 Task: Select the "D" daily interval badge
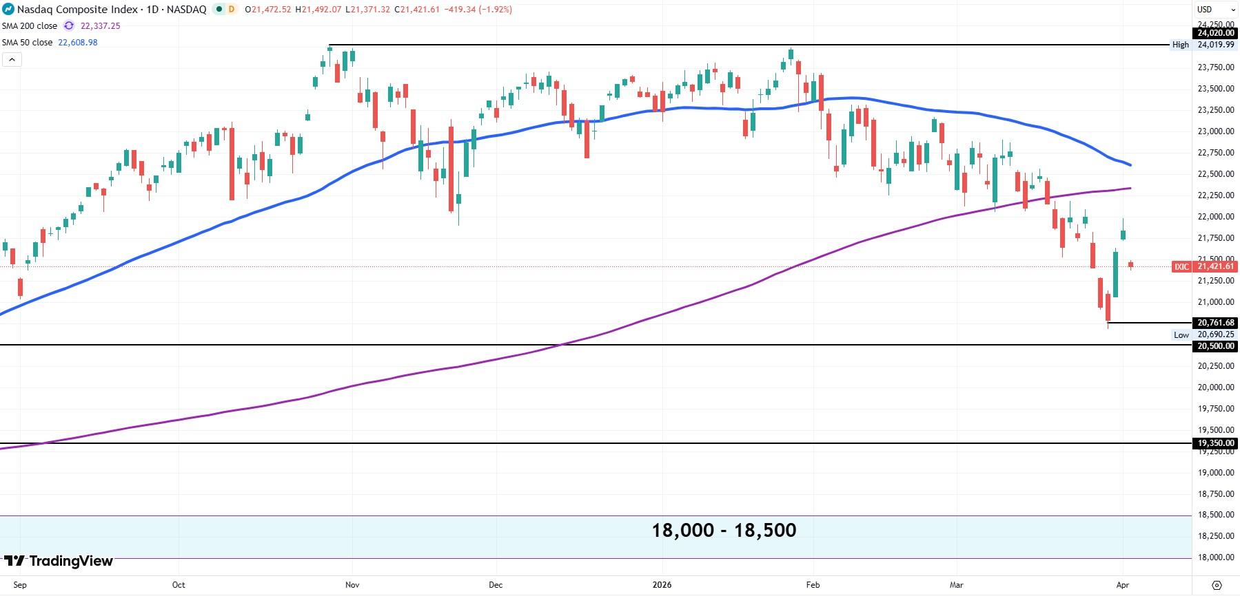[x=232, y=10]
